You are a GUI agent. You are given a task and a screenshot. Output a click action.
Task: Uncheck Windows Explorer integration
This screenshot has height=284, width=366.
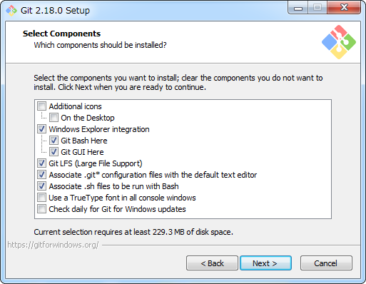click(x=42, y=129)
